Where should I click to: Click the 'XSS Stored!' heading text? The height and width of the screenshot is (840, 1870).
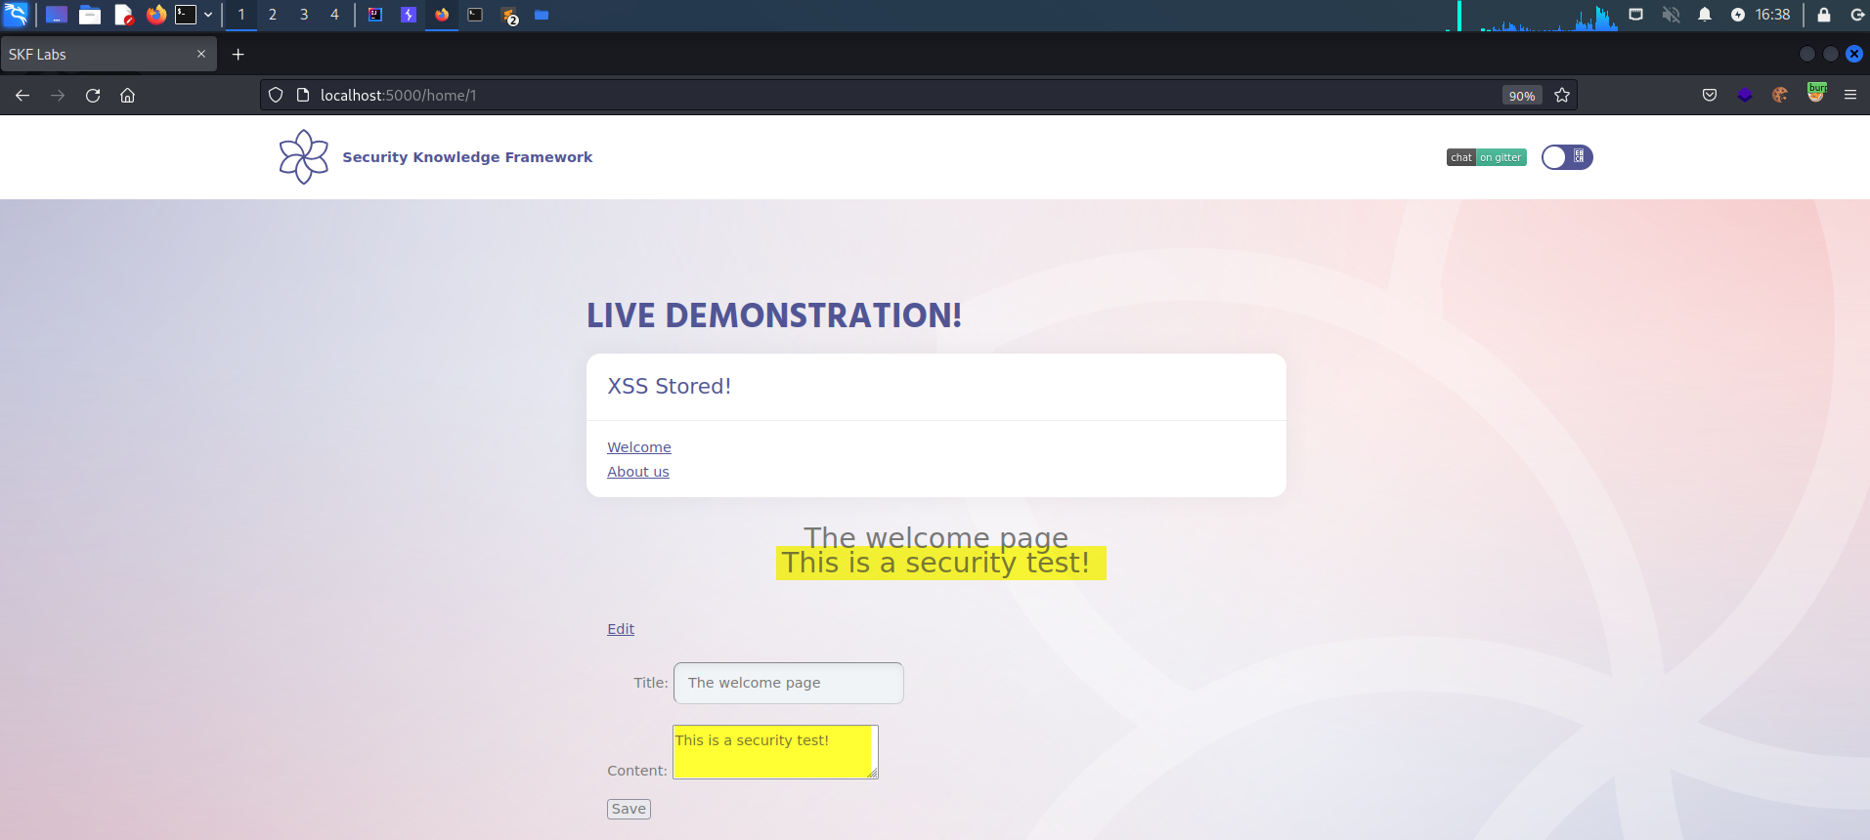coord(670,386)
